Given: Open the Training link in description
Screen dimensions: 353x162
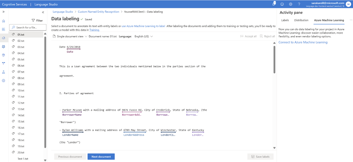Looking at the screenshot, I should pyautogui.click(x=94, y=30).
